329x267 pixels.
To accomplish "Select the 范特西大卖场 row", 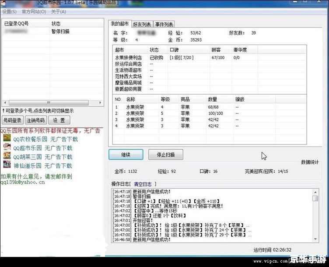I will [x=209, y=77].
